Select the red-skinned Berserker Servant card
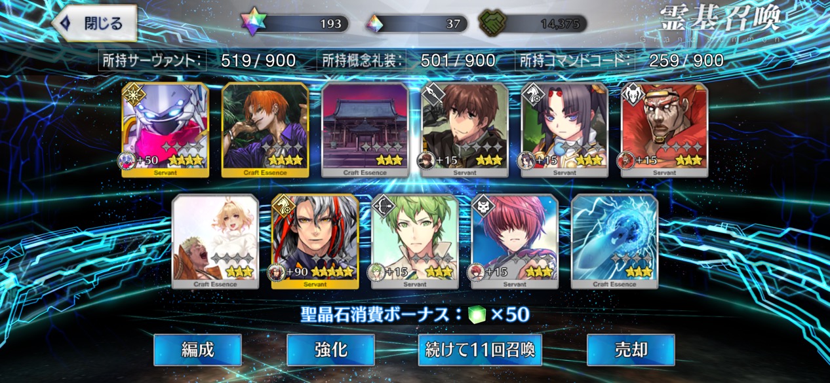The height and width of the screenshot is (383, 830). click(x=664, y=130)
